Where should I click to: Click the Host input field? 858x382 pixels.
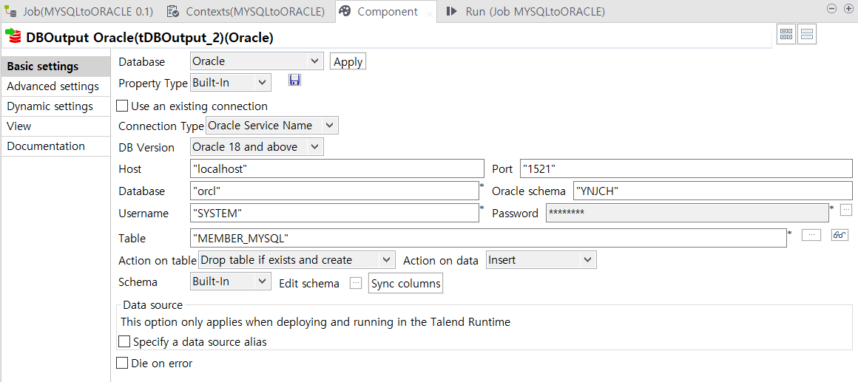[x=337, y=169]
